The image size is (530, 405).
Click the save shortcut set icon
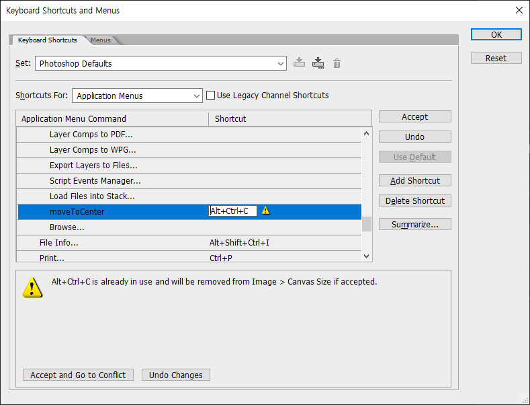coord(299,63)
